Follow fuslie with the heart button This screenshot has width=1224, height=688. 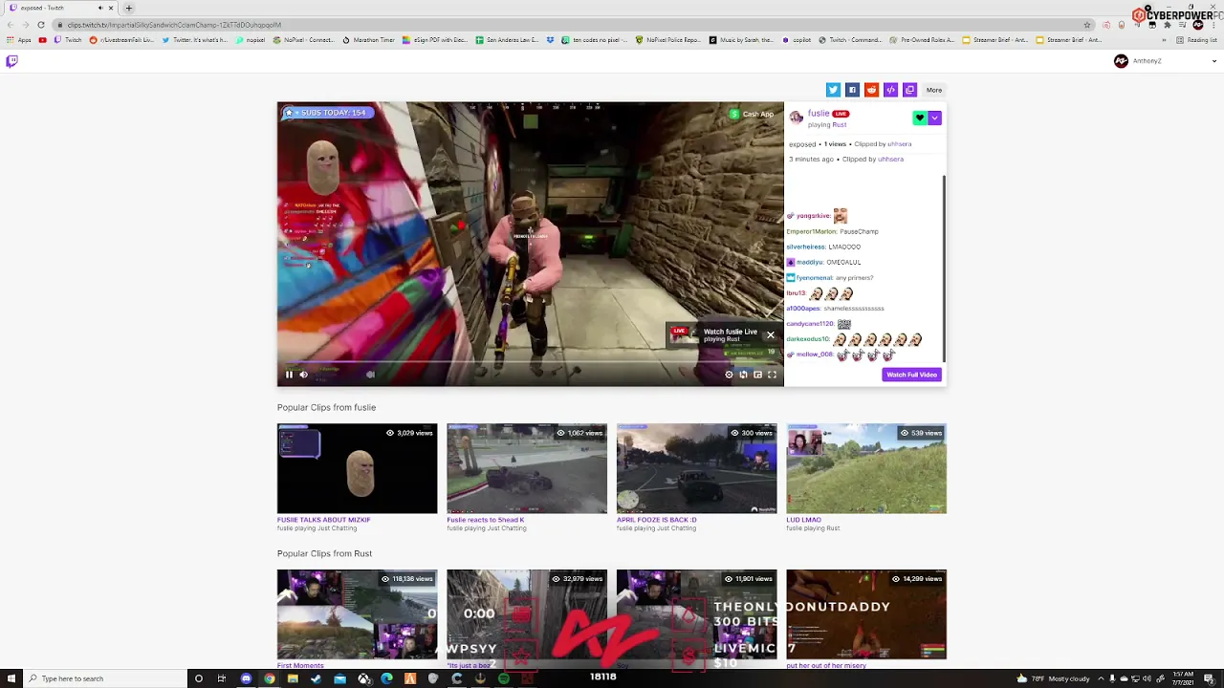pyautogui.click(x=920, y=118)
